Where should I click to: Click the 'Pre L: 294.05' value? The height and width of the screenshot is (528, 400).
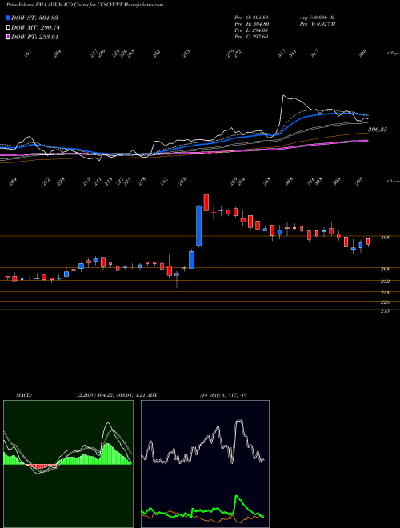[x=251, y=30]
